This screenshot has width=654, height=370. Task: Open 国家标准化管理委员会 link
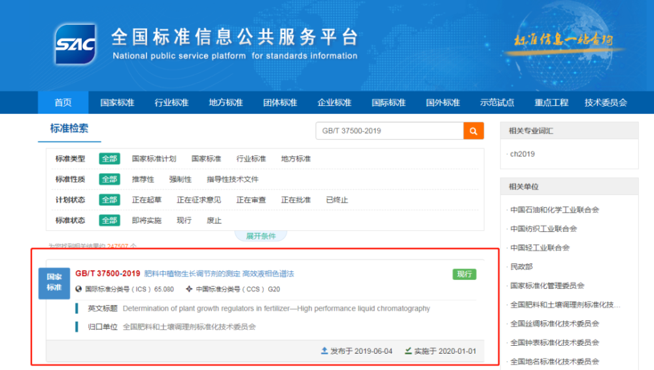pyautogui.click(x=547, y=285)
